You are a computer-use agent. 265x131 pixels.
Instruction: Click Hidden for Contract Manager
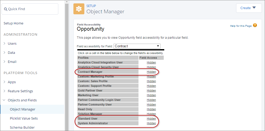point(151,72)
